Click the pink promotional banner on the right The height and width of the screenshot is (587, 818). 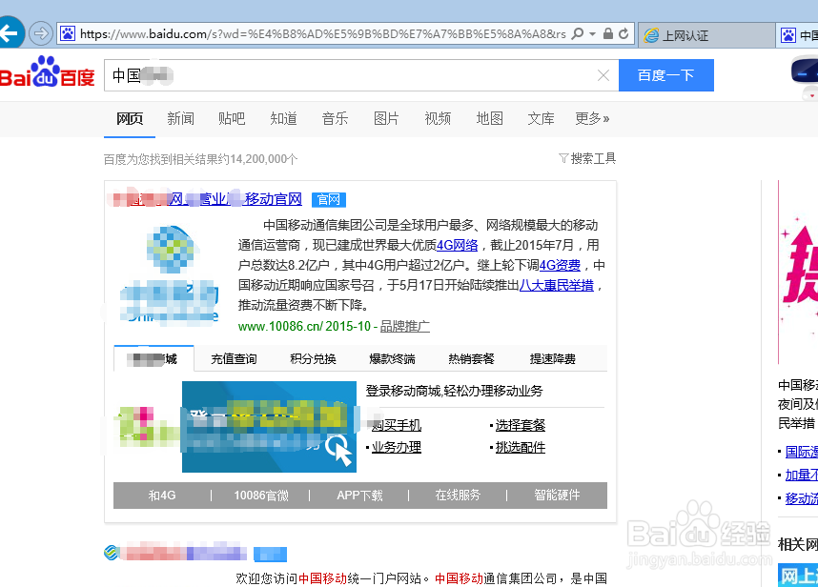[798, 273]
